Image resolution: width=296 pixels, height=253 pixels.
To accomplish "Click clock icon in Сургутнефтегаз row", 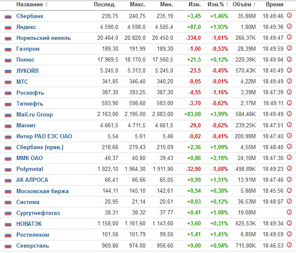I will point(289,212).
